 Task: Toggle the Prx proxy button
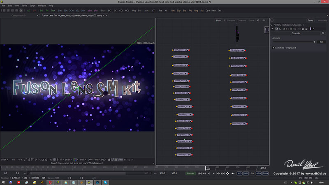(x=252, y=173)
